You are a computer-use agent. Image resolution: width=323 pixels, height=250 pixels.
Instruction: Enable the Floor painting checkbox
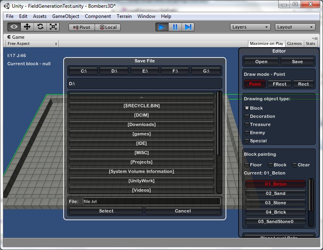pyautogui.click(x=247, y=165)
